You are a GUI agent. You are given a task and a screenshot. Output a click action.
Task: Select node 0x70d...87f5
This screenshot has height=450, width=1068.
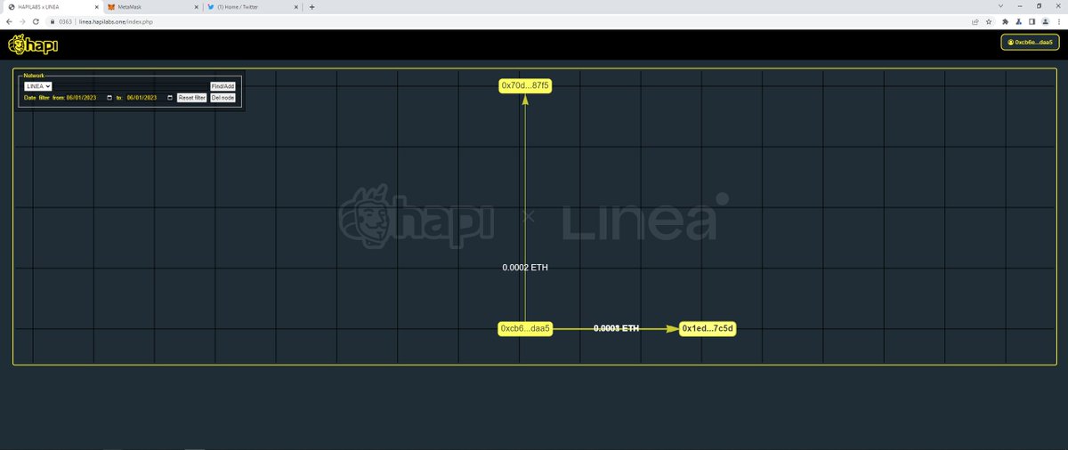click(525, 86)
